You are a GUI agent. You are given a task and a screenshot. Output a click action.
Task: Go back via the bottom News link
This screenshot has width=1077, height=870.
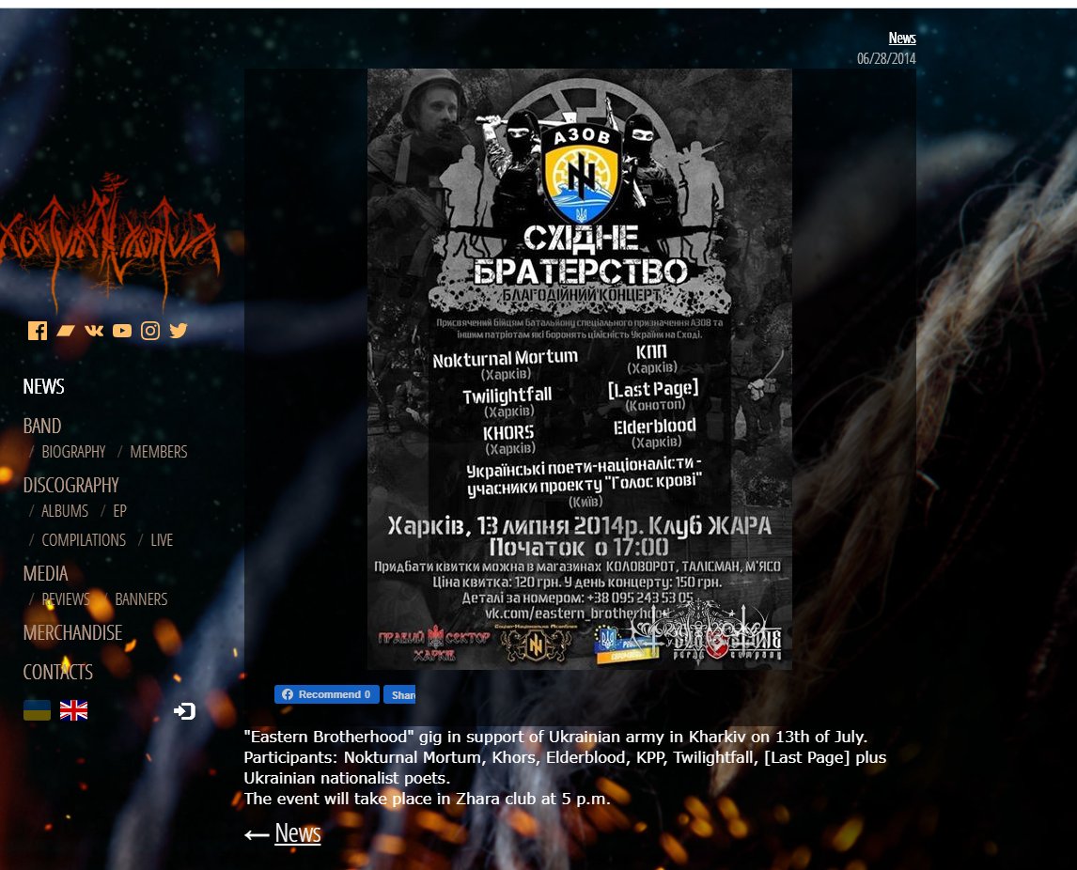point(297,833)
